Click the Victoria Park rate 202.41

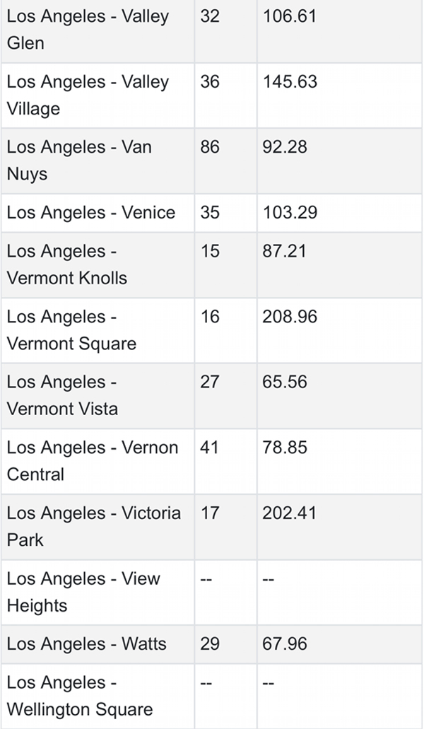[289, 513]
